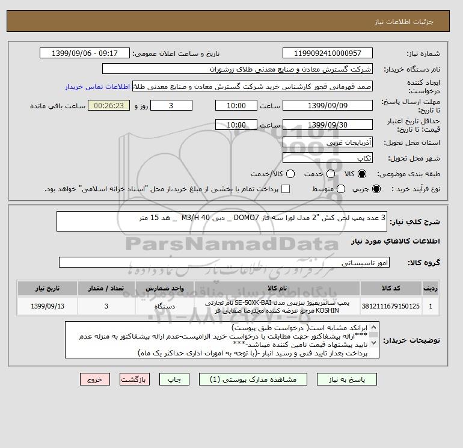463x448 pixels.
Task: Click the شماره نیاز number field
Action: (328, 53)
